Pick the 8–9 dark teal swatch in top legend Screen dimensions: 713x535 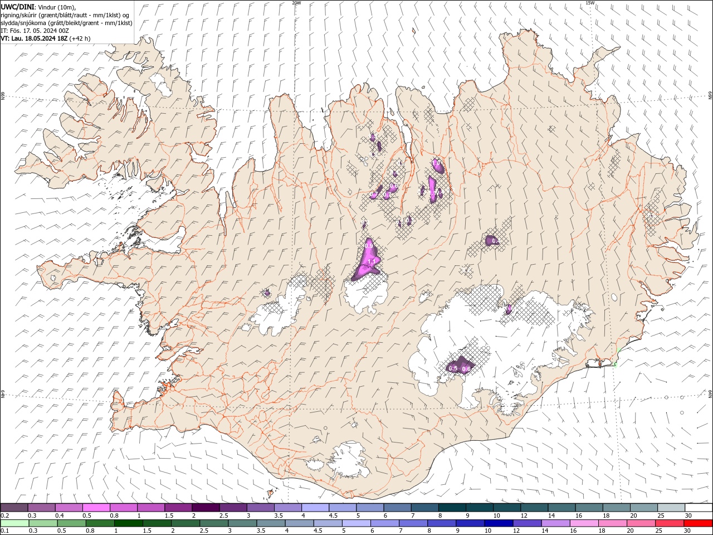452,508
